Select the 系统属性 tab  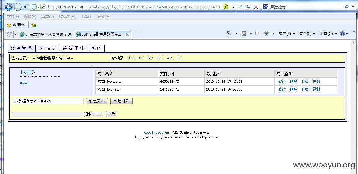coord(75,48)
